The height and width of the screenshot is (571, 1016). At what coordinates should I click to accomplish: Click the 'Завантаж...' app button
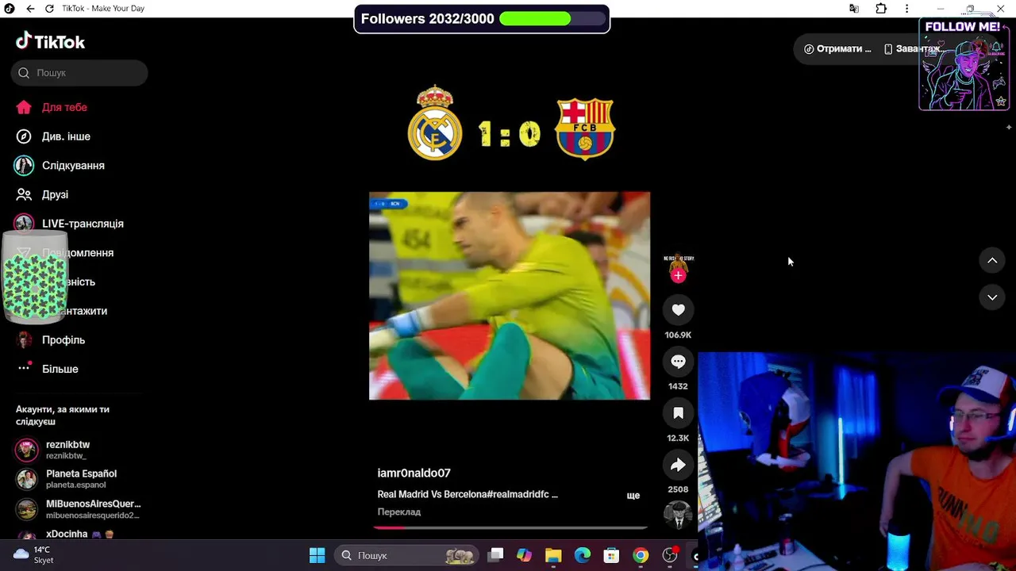tap(913, 49)
